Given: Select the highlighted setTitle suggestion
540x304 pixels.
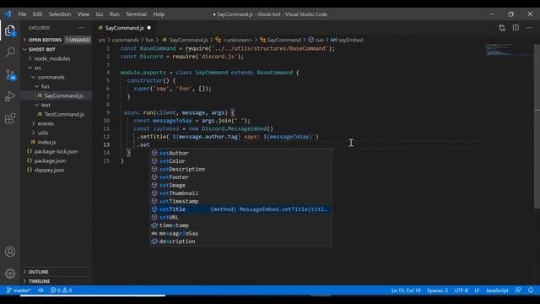Looking at the screenshot, I should pos(240,209).
